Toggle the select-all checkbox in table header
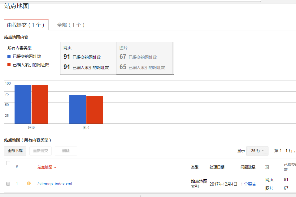This screenshot has height=197, width=296. point(8,163)
